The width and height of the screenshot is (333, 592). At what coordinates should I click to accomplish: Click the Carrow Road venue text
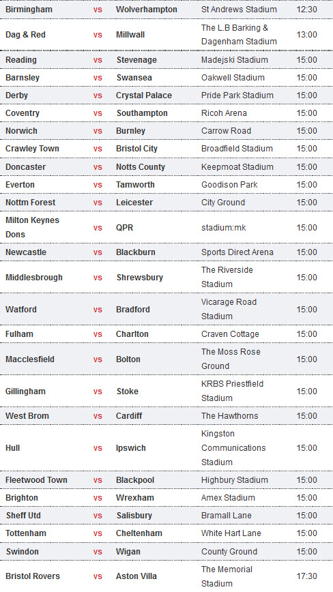(x=226, y=131)
